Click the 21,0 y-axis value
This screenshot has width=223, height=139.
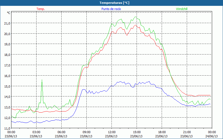pos(7,23)
